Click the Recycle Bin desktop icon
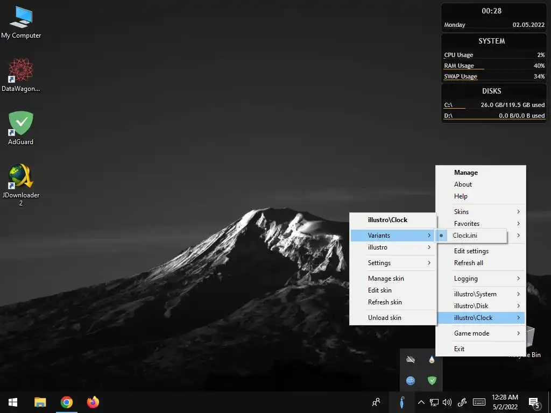Viewport: 551px width, 413px height. pyautogui.click(x=530, y=341)
